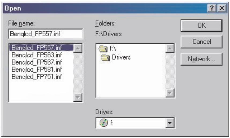Close the Open dialog
Viewport: 230px width, 138px height.
click(x=222, y=8)
